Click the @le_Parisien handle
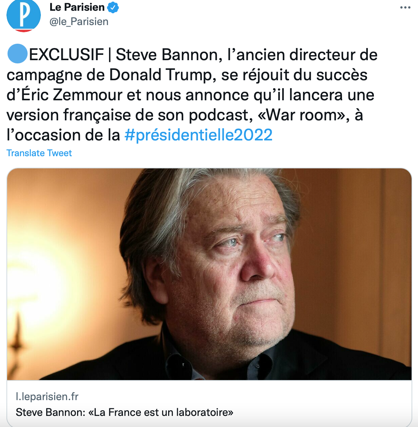Viewport: 418px width, 427px height. pyautogui.click(x=77, y=21)
